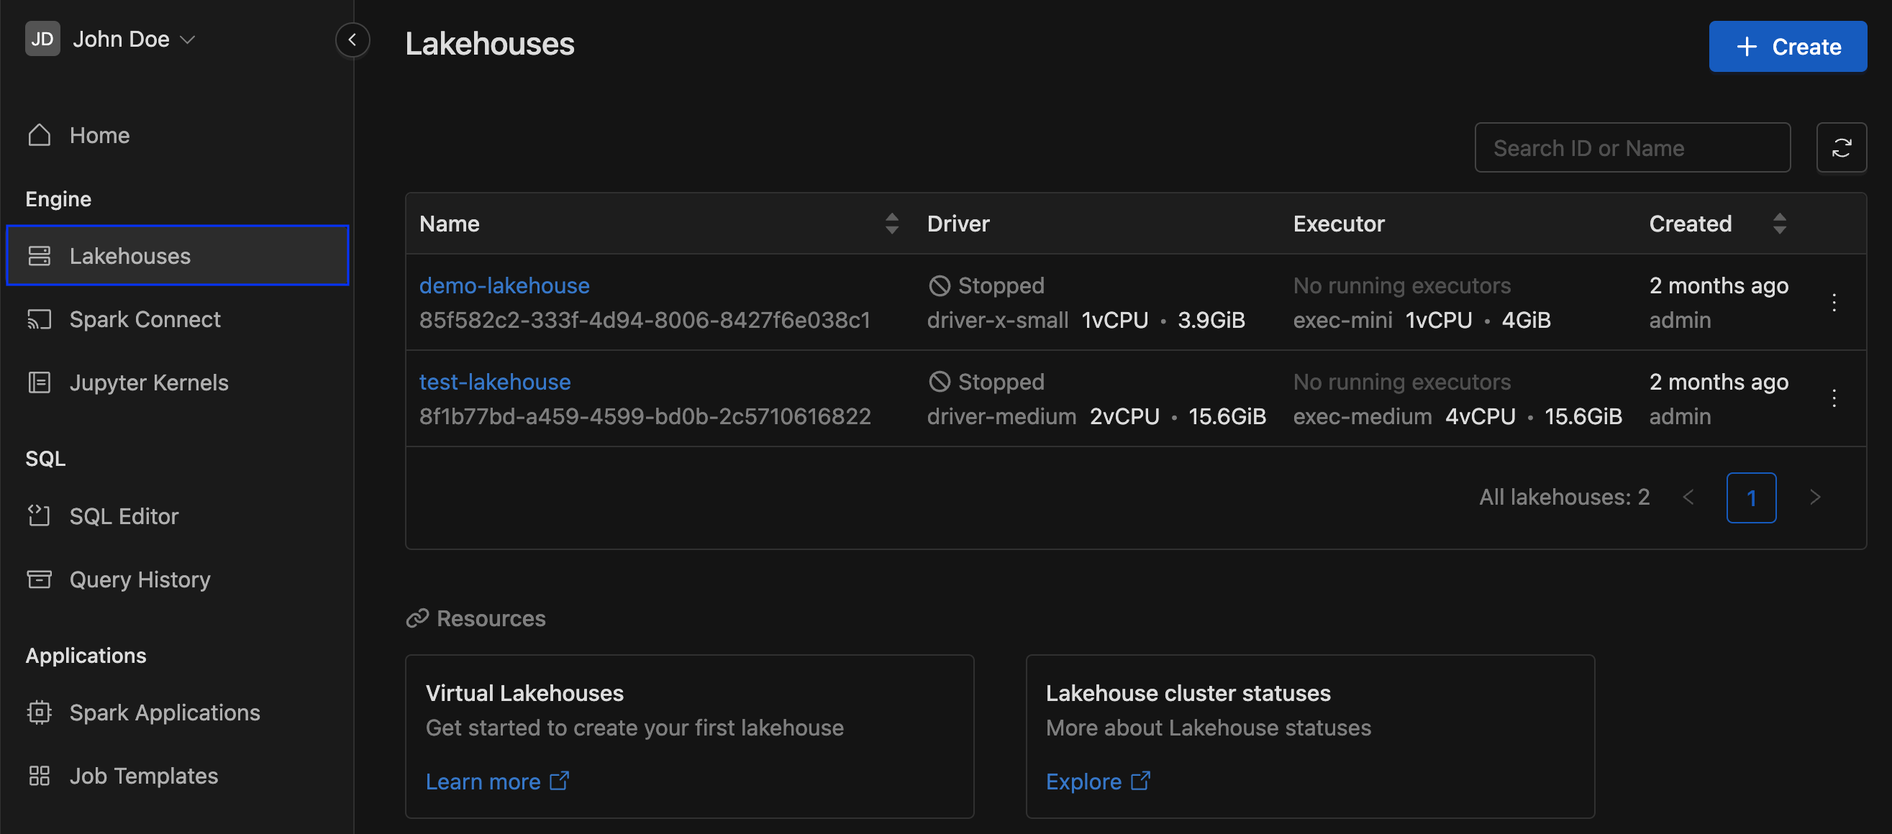Click the blue Create button
This screenshot has height=834, width=1892.
[x=1787, y=46]
